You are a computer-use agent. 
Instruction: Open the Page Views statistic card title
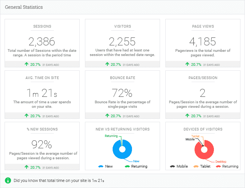click(203, 26)
